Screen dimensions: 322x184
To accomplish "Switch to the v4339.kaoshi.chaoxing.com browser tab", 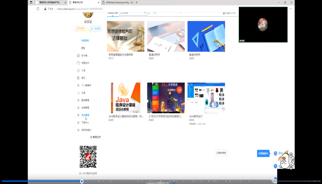I will click(x=117, y=2).
